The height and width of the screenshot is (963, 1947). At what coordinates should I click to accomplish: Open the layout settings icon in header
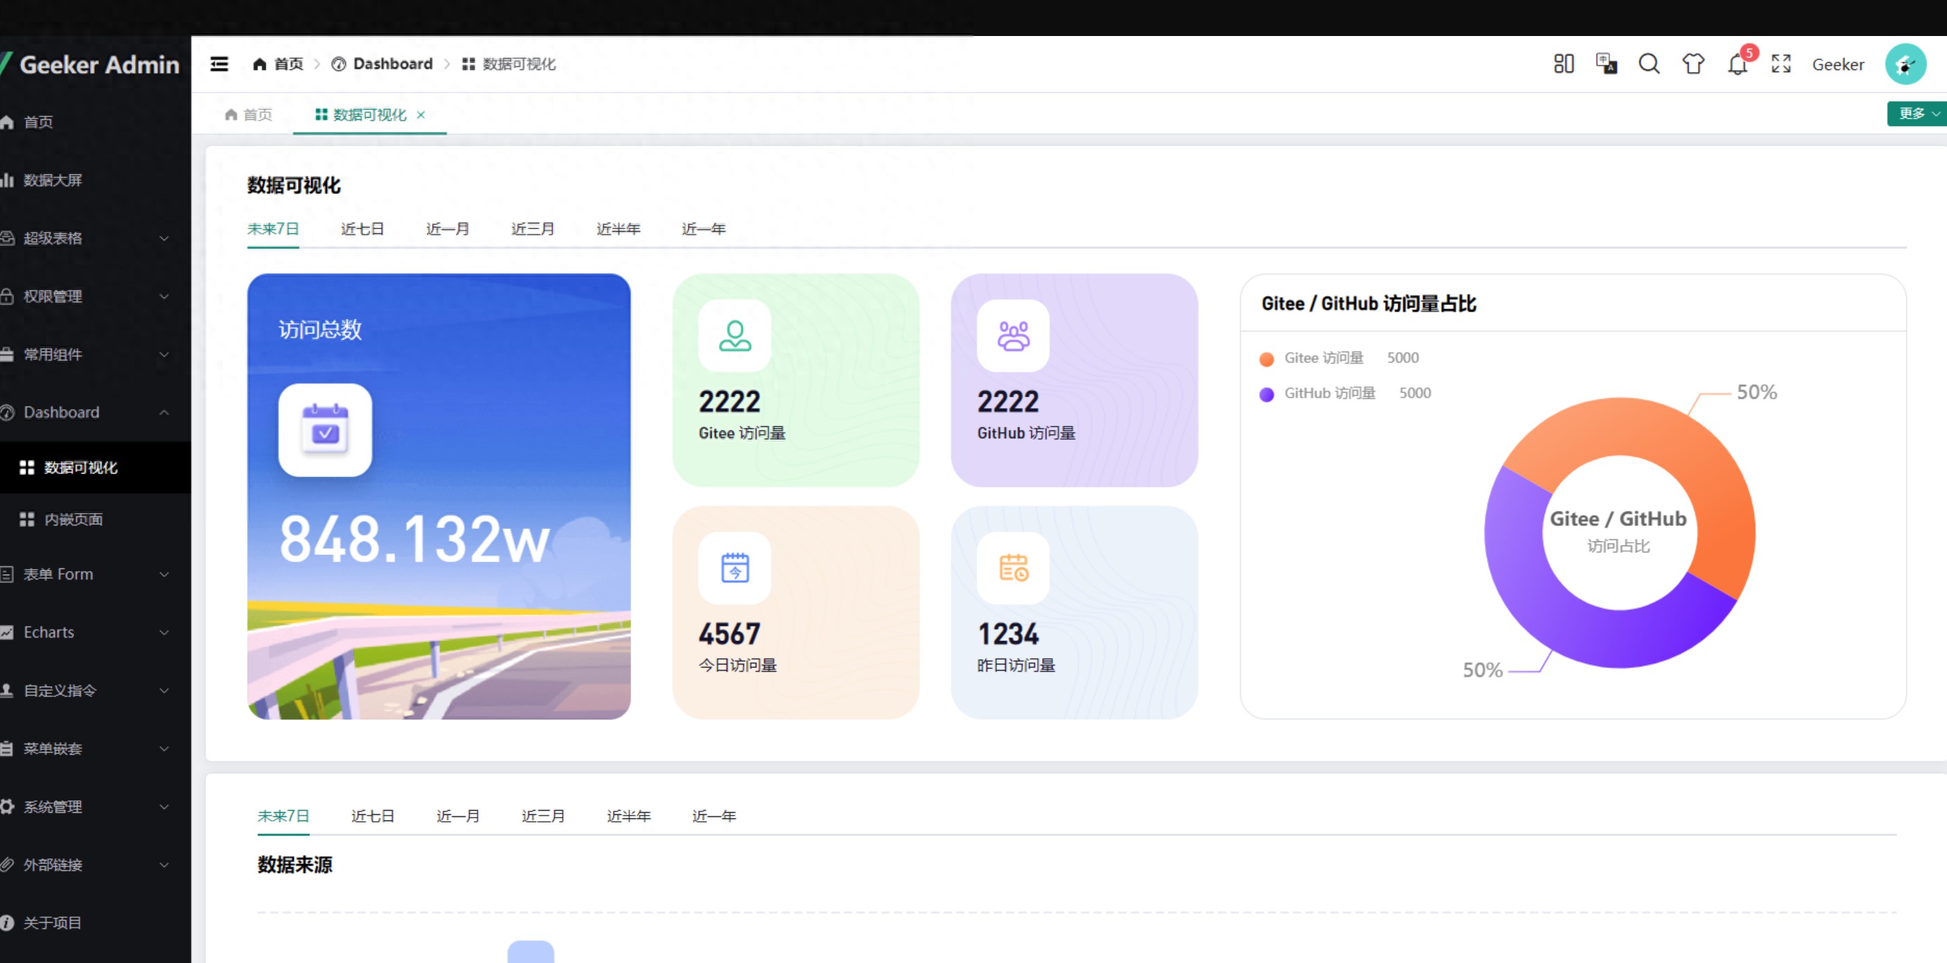(x=1564, y=64)
